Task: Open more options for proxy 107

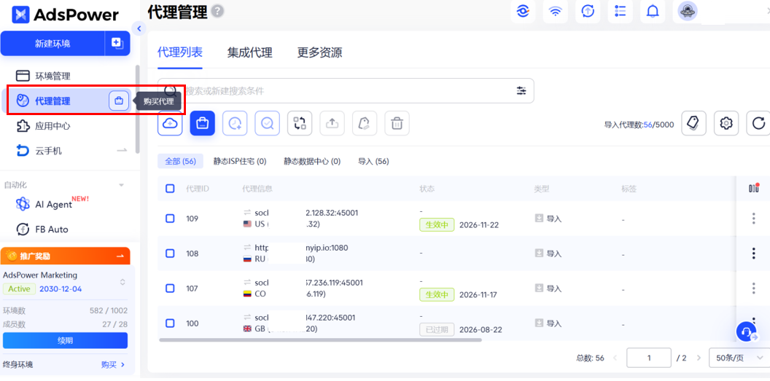Action: (754, 288)
